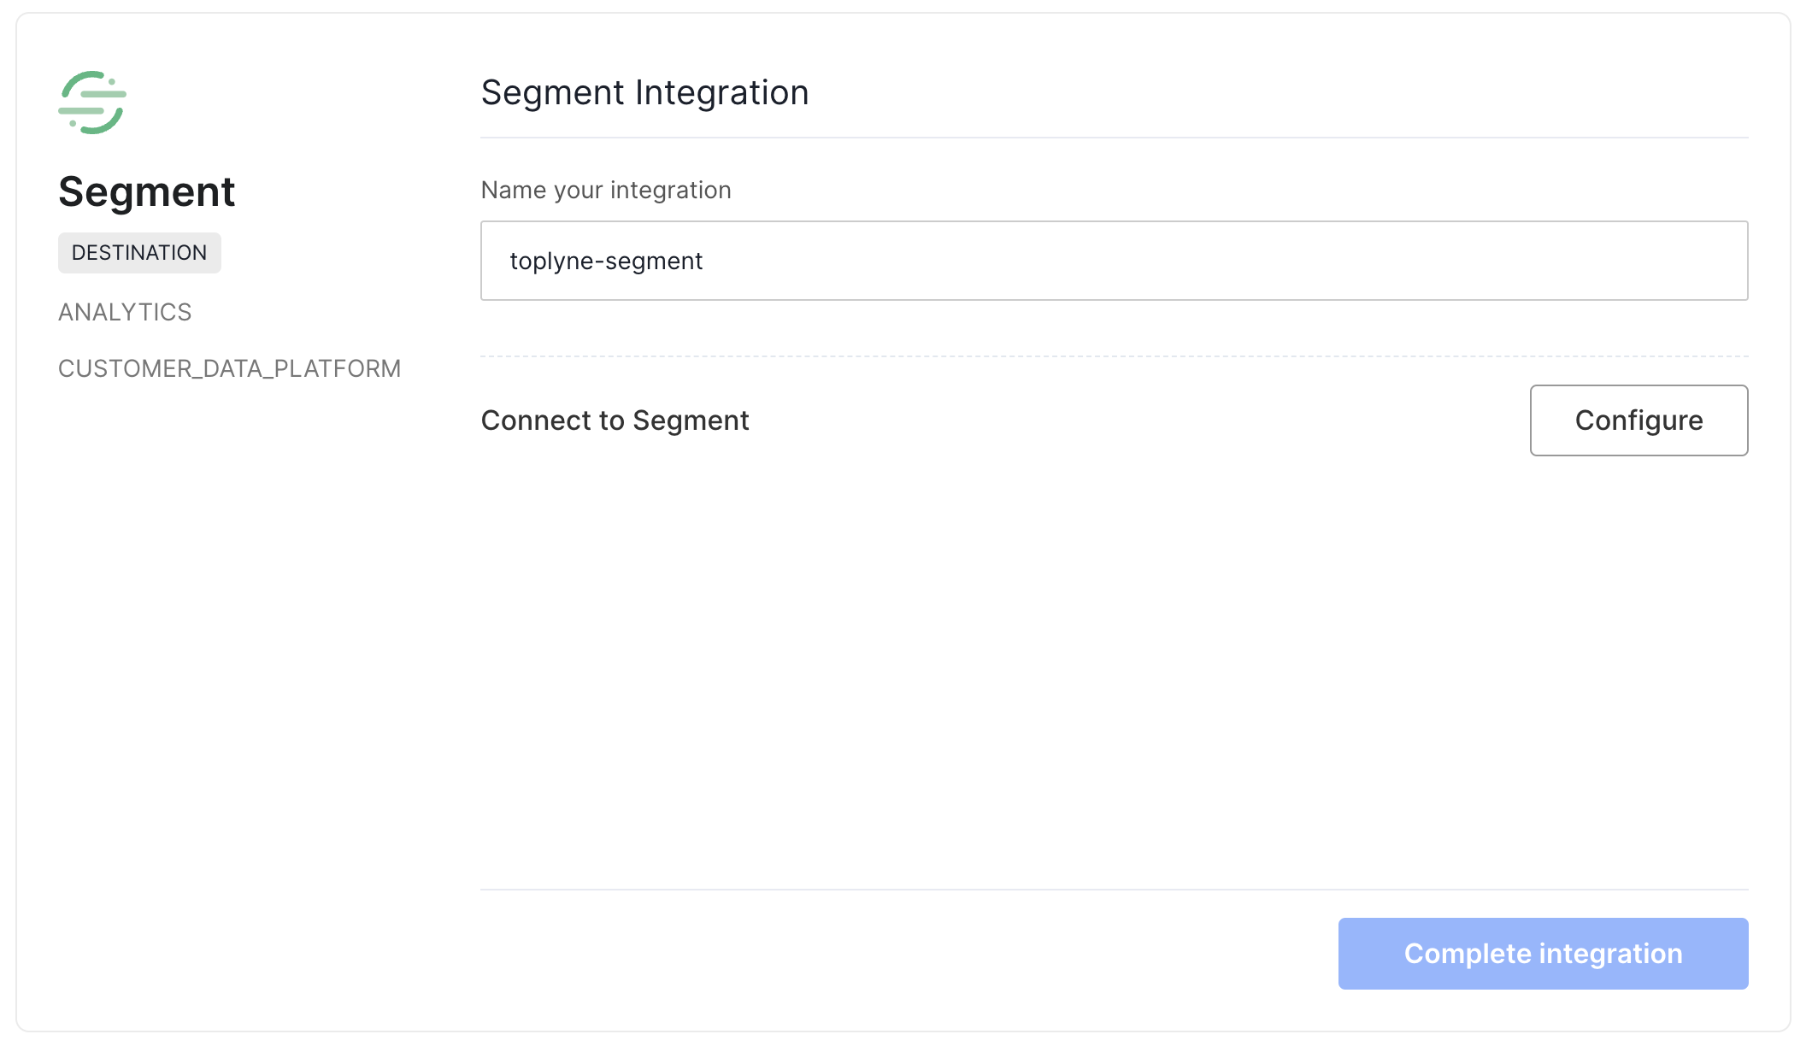Click the Connect to Segment text
Image resolution: width=1812 pixels, height=1046 pixels.
(615, 420)
